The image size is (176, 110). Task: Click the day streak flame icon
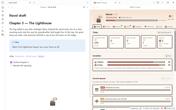(170, 16)
